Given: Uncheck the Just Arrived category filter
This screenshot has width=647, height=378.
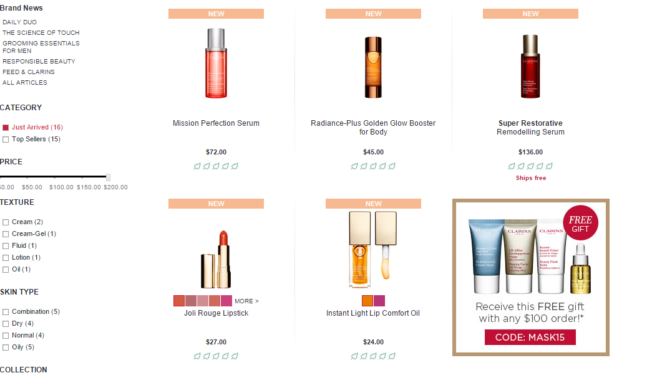Looking at the screenshot, I should [6, 128].
